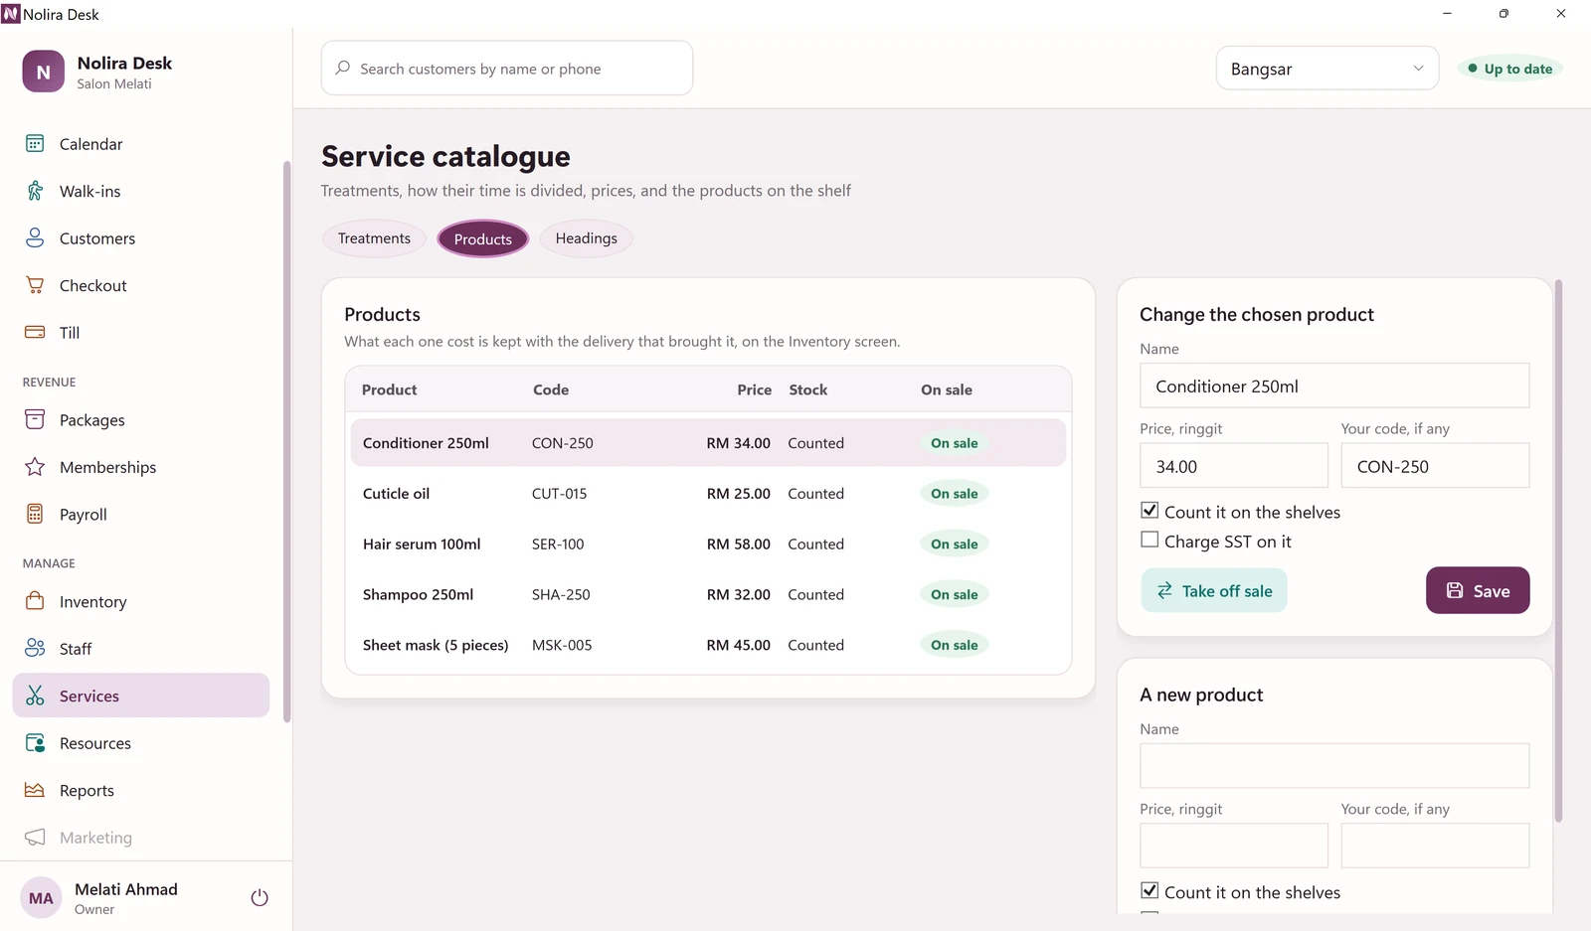The width and height of the screenshot is (1591, 931).
Task: Click the right panel vertical scrollbar
Action: (1558, 551)
